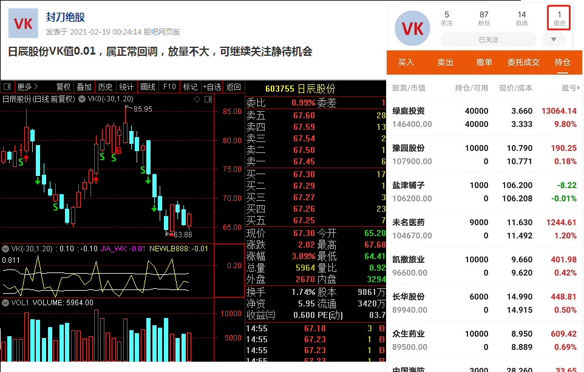Image resolution: width=584 pixels, height=372 pixels.
Task: Click the 持仓/可用 column header
Action: [471, 88]
